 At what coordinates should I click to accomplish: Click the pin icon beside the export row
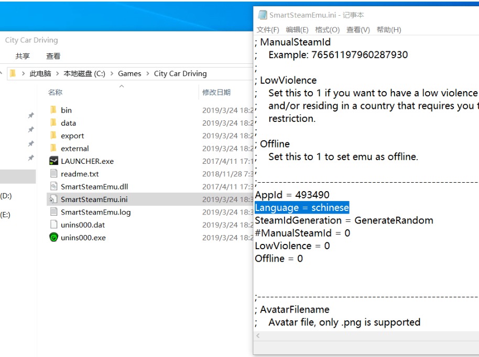point(31,143)
